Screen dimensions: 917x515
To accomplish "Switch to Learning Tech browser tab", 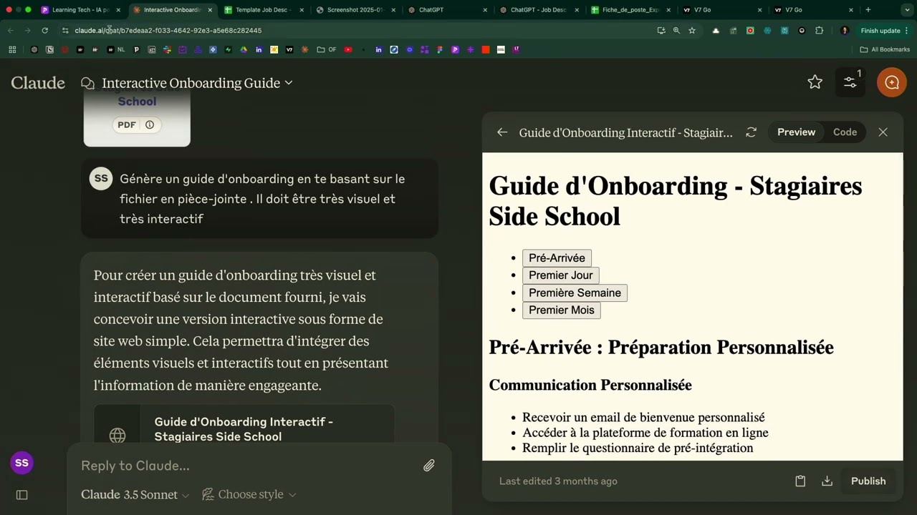I will coord(79,10).
